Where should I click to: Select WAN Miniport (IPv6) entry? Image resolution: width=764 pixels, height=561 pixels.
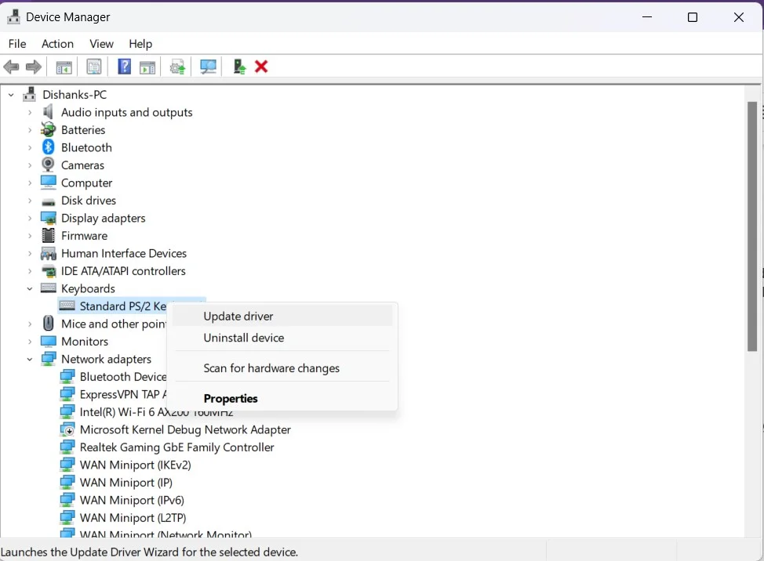tap(132, 500)
